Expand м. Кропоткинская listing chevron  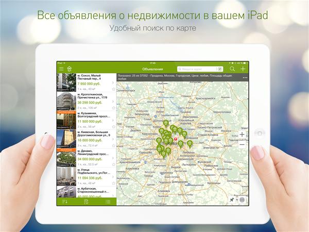pyautogui.click(x=113, y=102)
